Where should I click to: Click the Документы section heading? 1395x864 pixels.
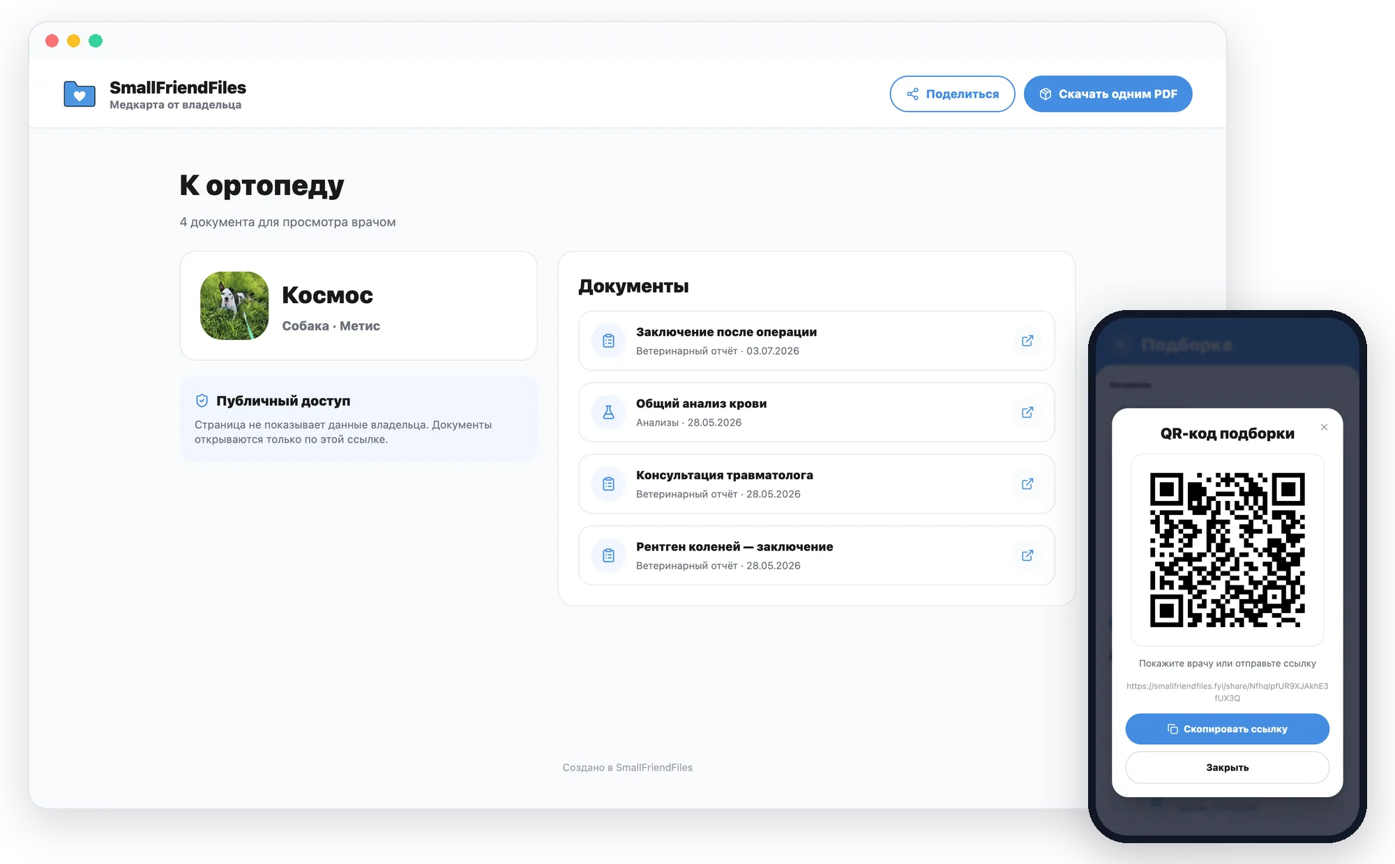point(633,286)
